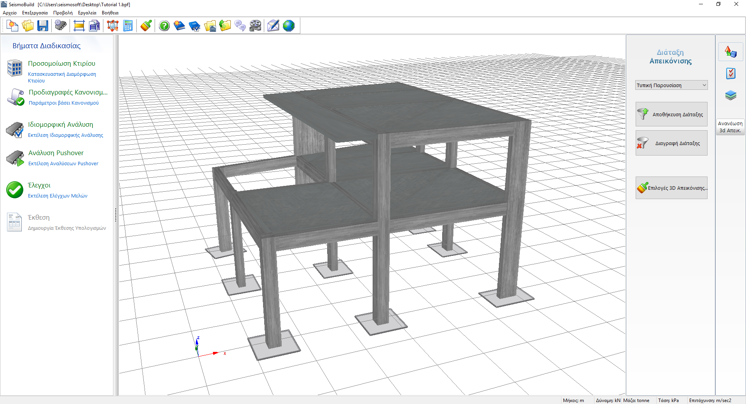Click the panel splitter handle beside left panel
The height and width of the screenshot is (404, 746).
tap(116, 215)
